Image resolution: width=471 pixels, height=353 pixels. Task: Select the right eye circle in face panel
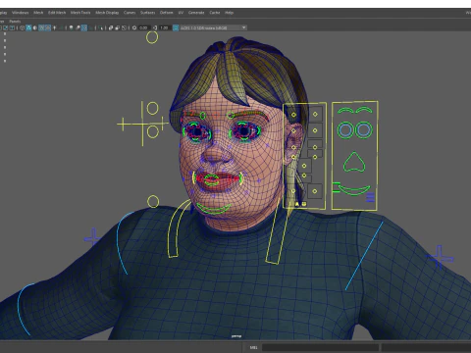(364, 129)
